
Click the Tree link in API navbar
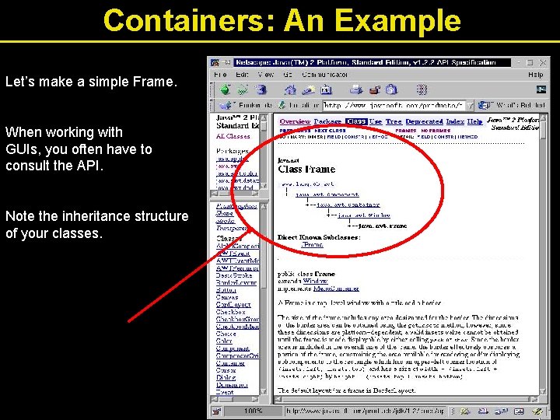[x=394, y=121]
